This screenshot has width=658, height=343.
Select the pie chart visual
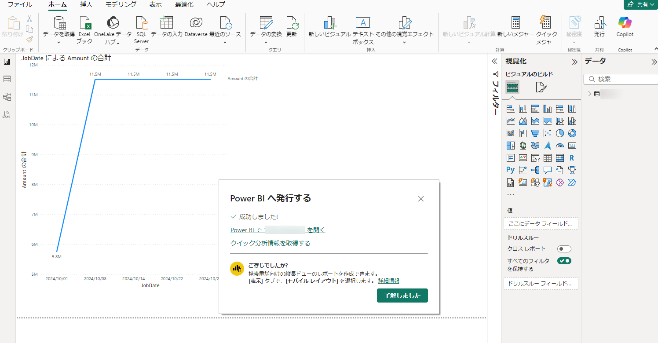point(559,133)
